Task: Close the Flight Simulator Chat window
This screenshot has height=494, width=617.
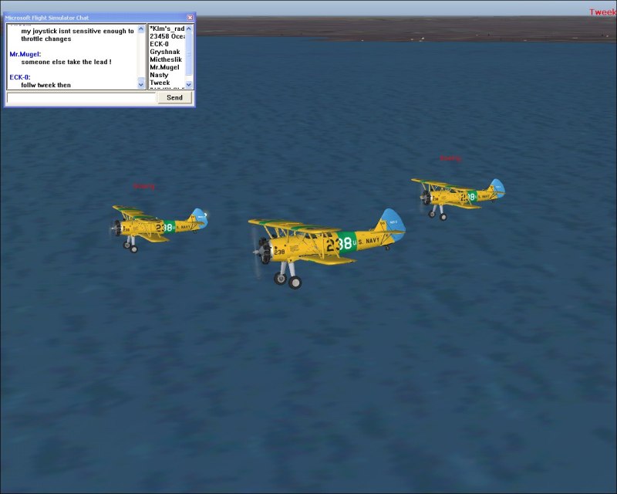Action: tap(190, 18)
